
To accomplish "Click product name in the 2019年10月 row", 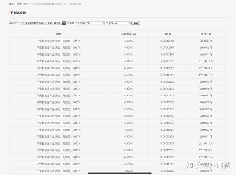I will [58, 75].
